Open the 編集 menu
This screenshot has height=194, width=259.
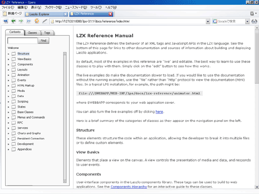pos(23,7)
